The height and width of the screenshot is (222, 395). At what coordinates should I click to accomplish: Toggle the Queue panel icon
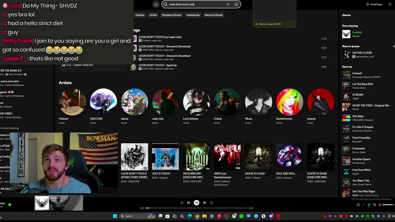tap(369, 205)
